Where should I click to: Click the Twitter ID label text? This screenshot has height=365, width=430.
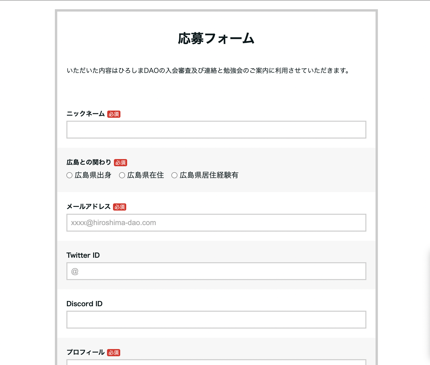coord(83,255)
